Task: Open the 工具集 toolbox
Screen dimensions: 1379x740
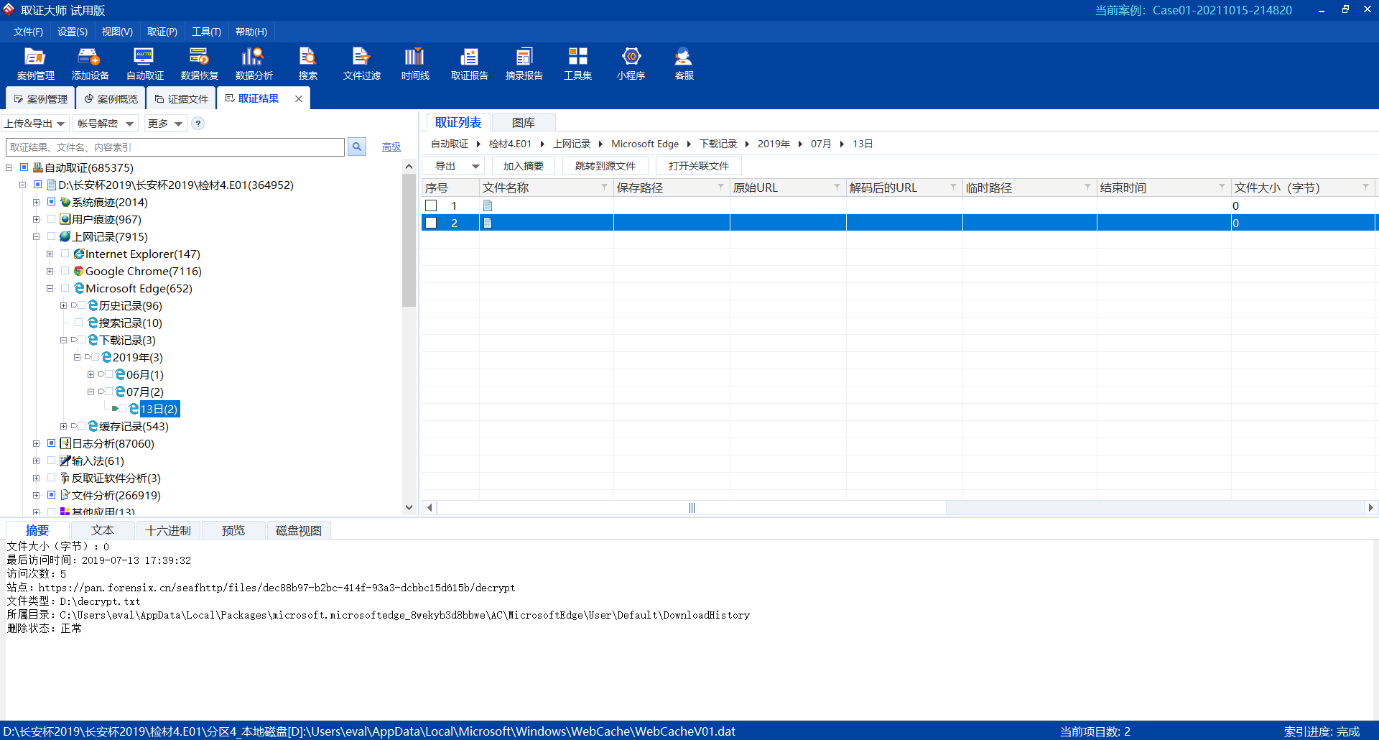Action: [577, 64]
